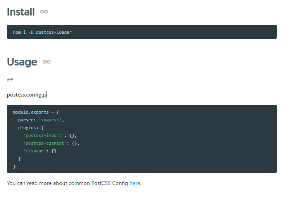Click the anchor link icon beside Usage

click(x=47, y=62)
